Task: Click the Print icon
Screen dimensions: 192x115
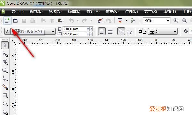Action: (x=32, y=21)
